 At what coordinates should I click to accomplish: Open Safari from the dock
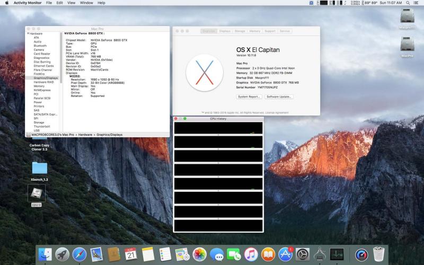(x=79, y=254)
